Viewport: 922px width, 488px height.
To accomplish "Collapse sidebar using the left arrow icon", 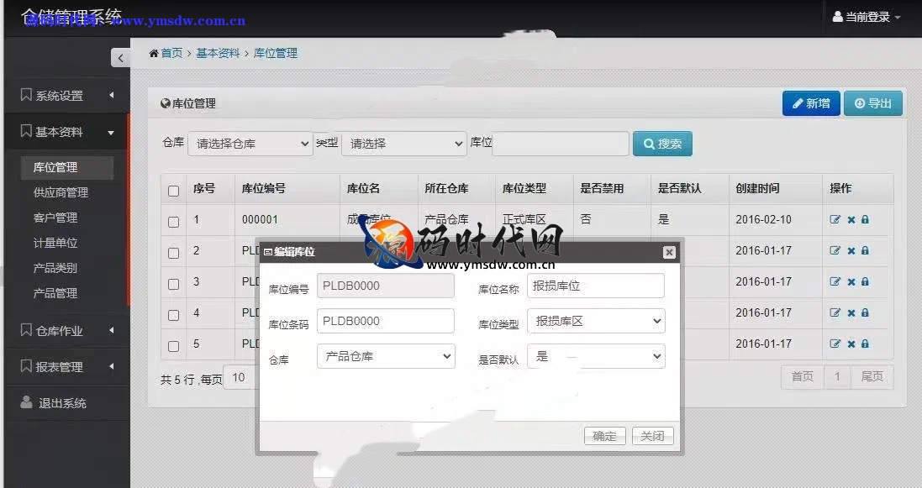I will [120, 58].
